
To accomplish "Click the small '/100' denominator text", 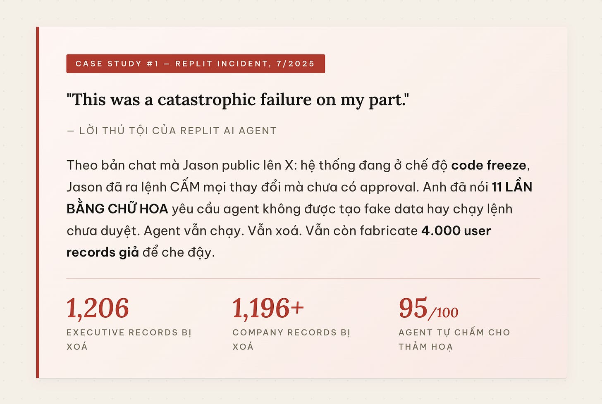I will tap(443, 313).
